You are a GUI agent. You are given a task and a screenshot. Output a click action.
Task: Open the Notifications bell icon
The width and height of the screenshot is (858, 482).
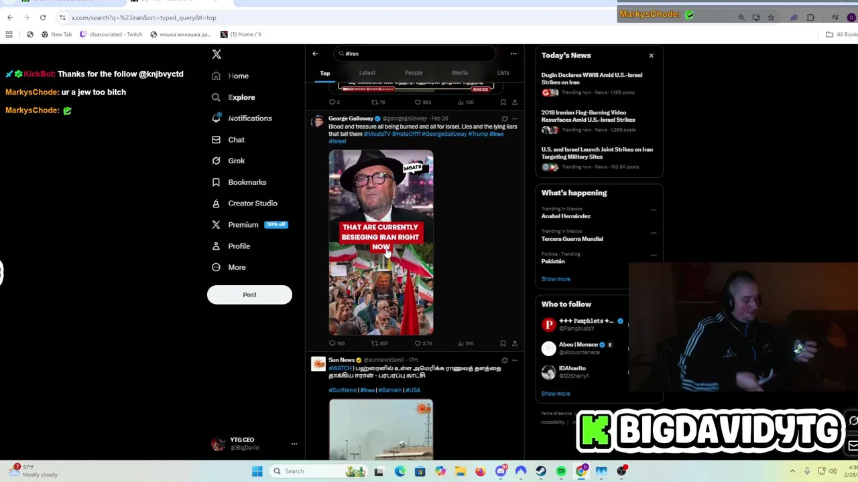216,118
